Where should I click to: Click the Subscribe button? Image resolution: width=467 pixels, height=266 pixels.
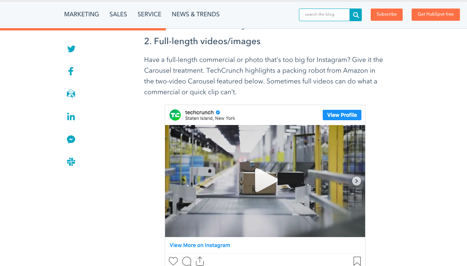point(387,14)
